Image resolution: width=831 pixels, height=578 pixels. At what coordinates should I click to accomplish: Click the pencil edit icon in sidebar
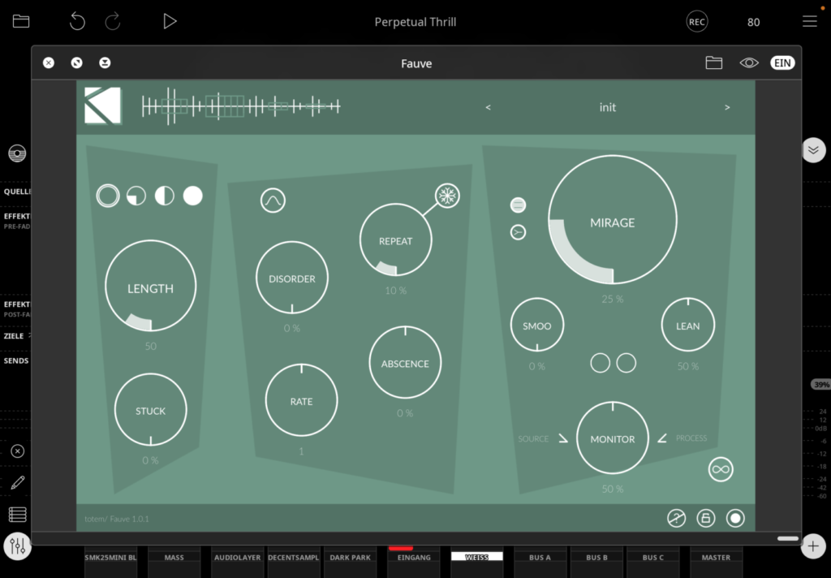(17, 484)
